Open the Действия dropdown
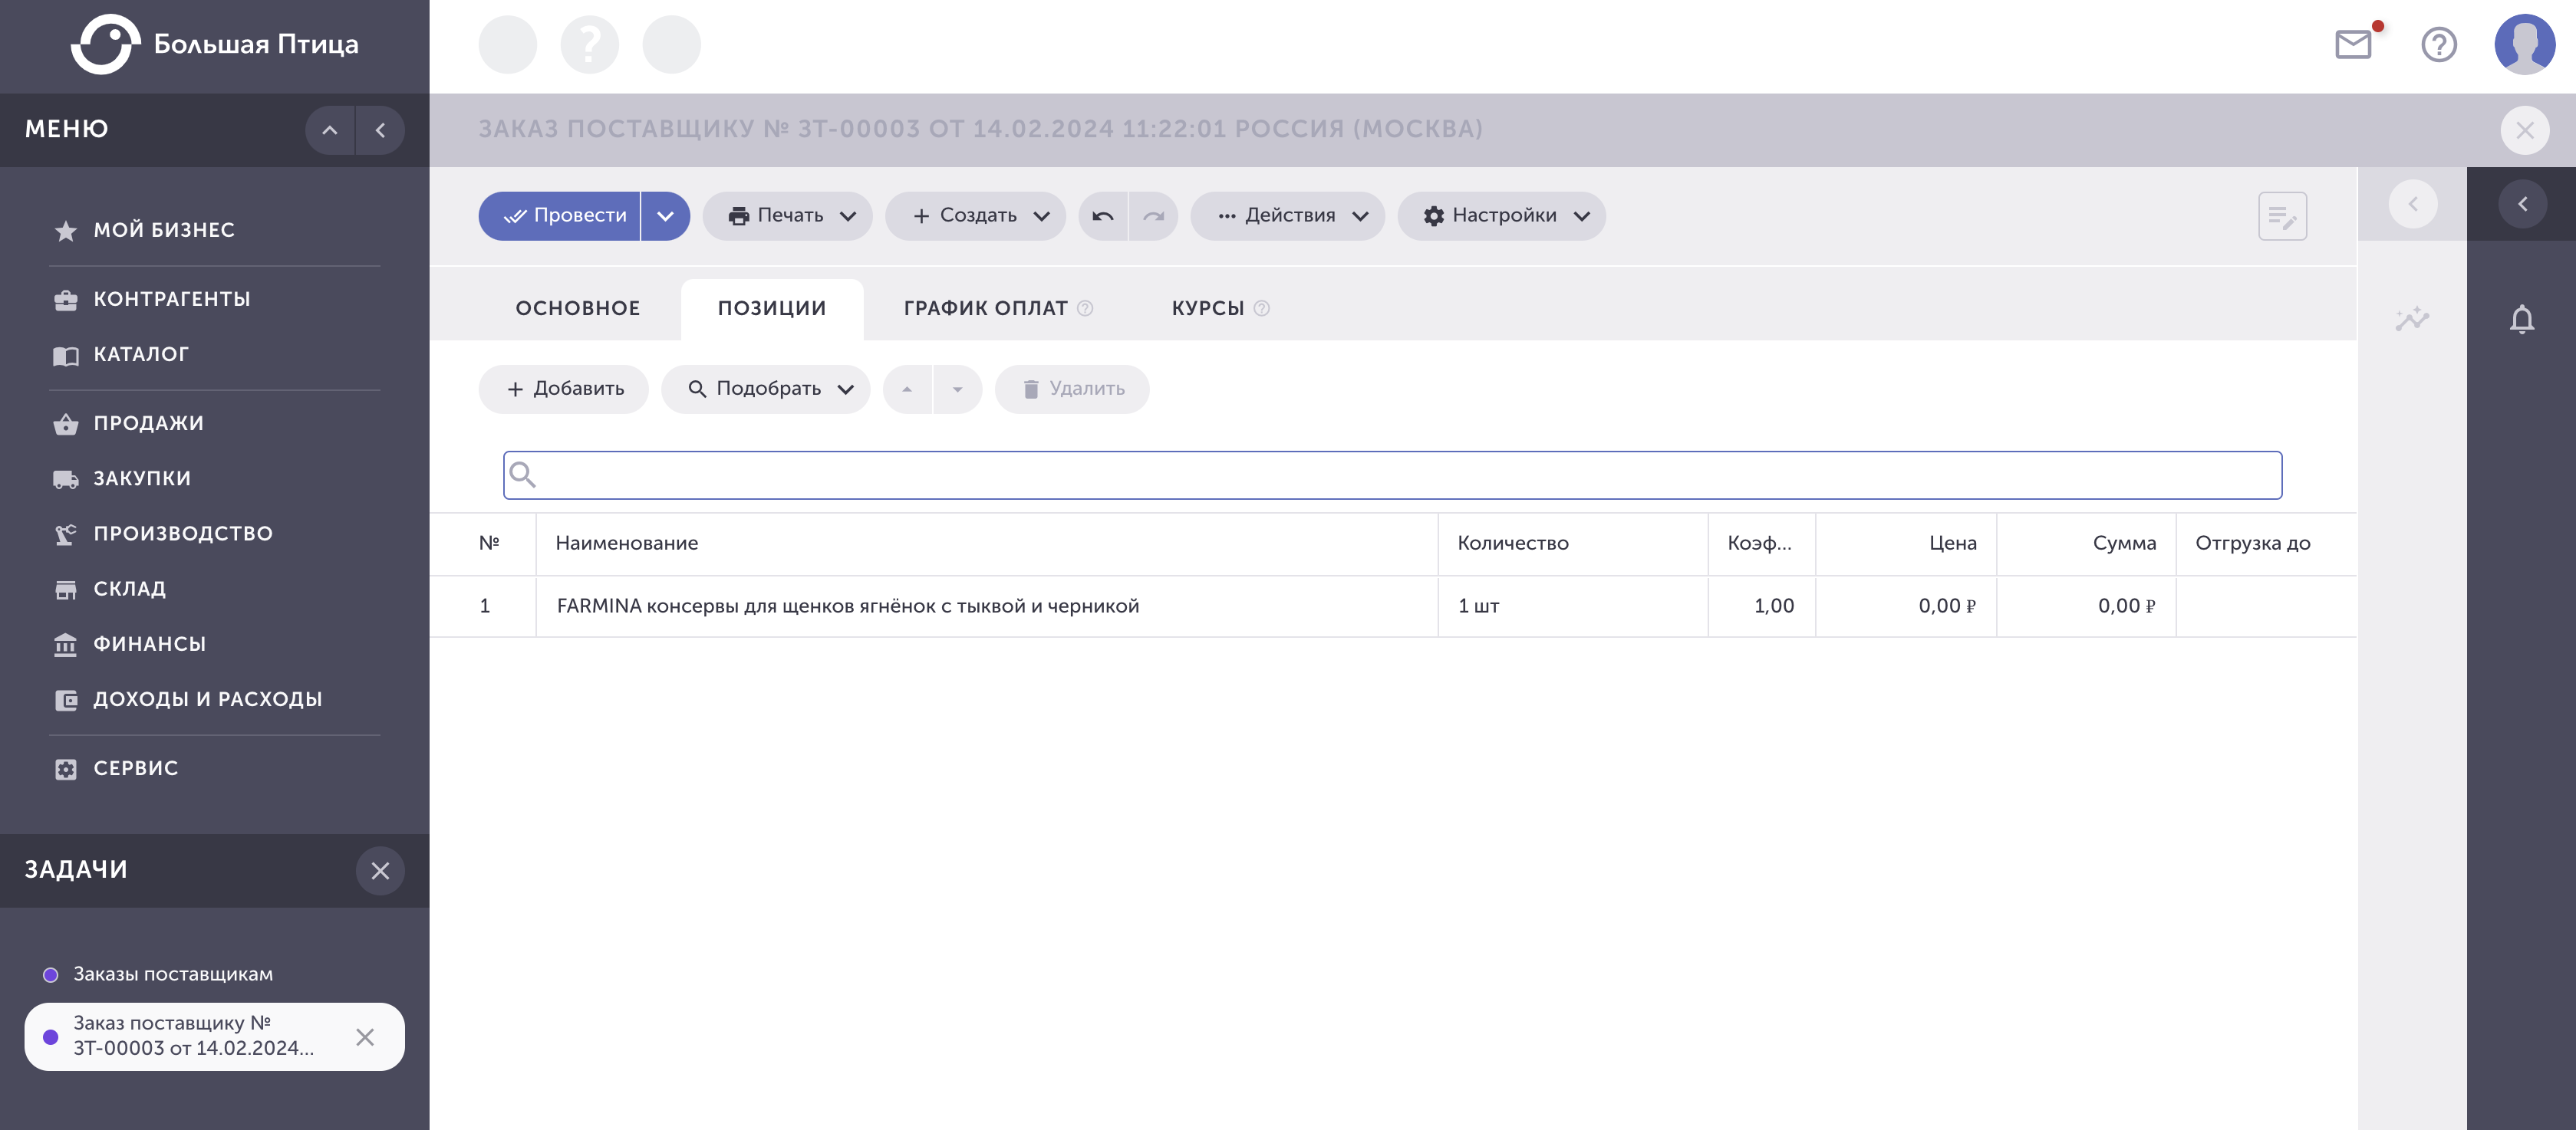 [1288, 216]
